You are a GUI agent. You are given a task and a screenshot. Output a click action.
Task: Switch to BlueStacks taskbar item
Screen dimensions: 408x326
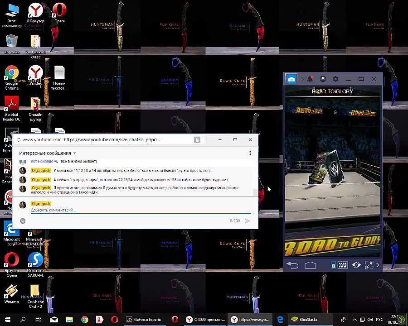click(305, 320)
